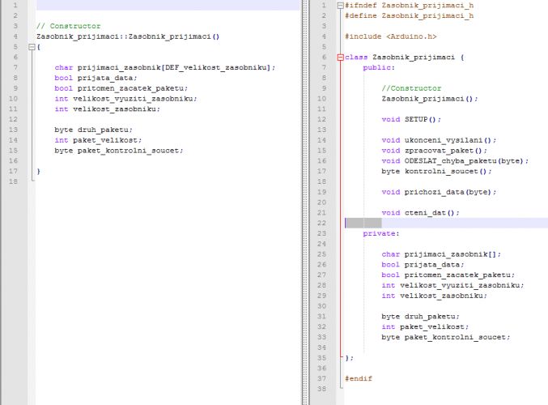Click 'void SETUP();' declaration
This screenshot has height=405, width=548.
point(411,119)
